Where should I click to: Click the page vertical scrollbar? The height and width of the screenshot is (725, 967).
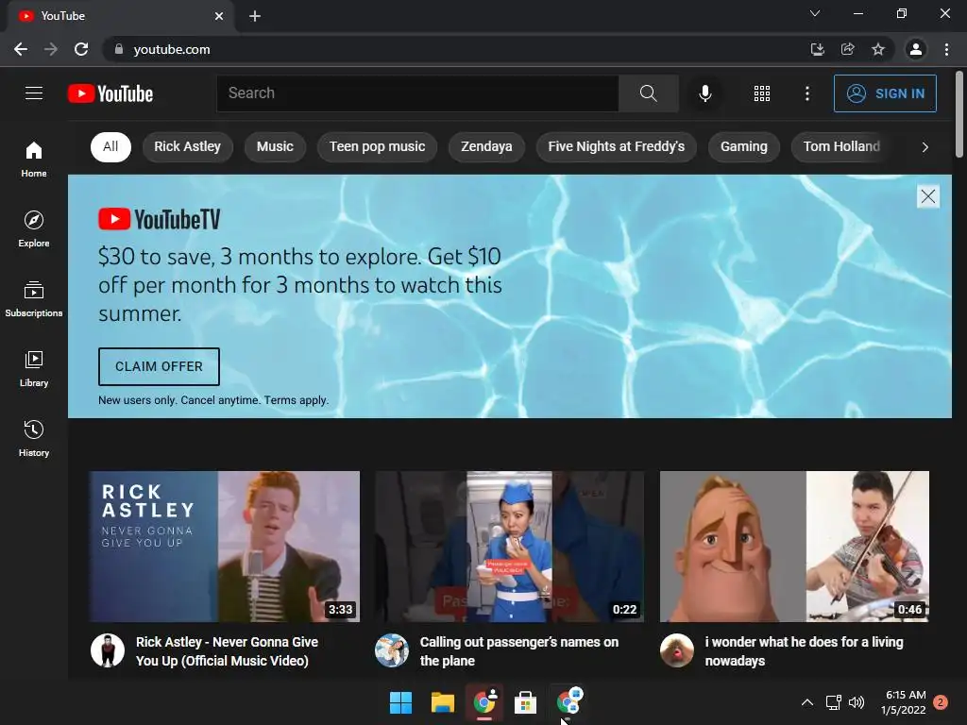coord(959,114)
